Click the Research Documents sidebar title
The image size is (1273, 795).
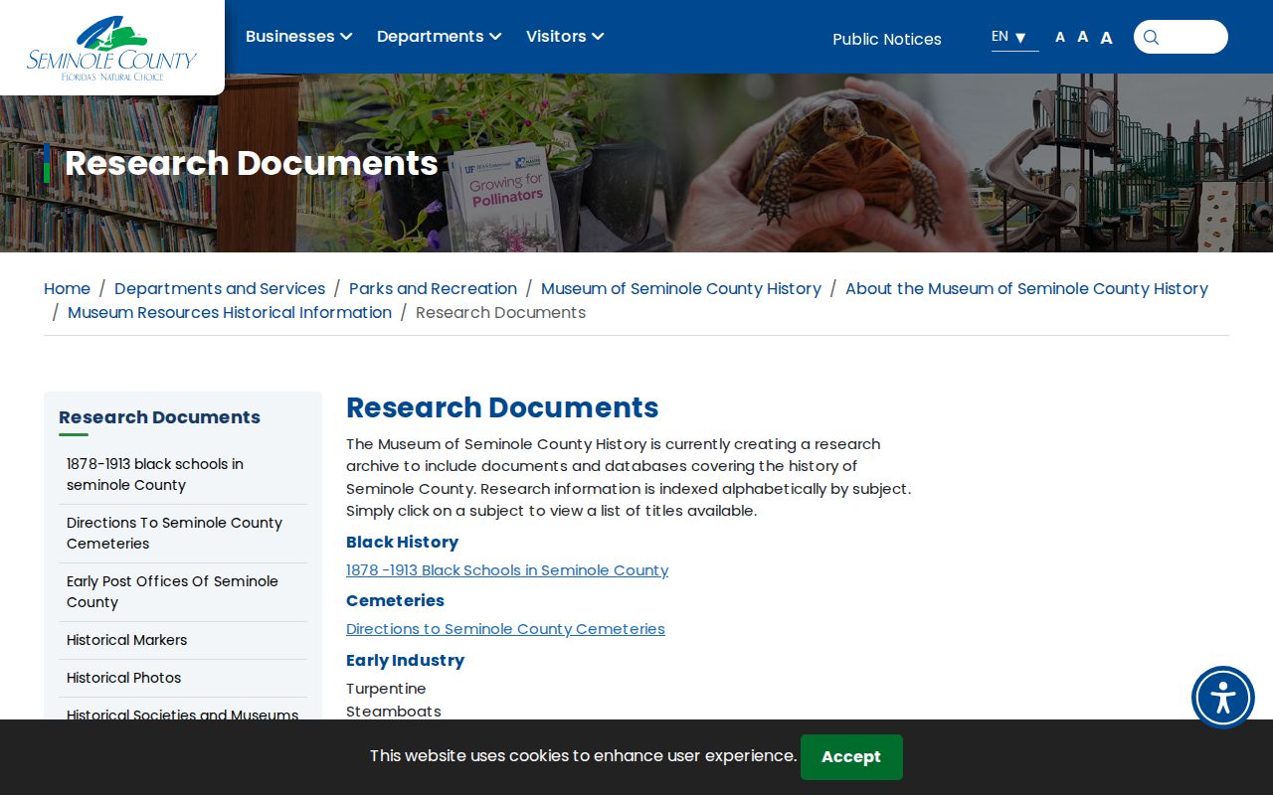[x=159, y=417]
